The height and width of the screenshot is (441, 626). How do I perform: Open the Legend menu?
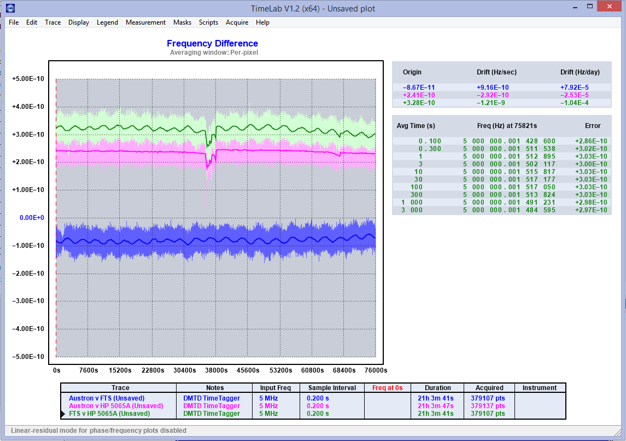pyautogui.click(x=107, y=22)
